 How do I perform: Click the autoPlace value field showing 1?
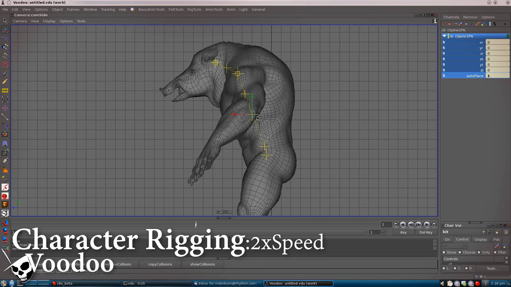point(497,76)
